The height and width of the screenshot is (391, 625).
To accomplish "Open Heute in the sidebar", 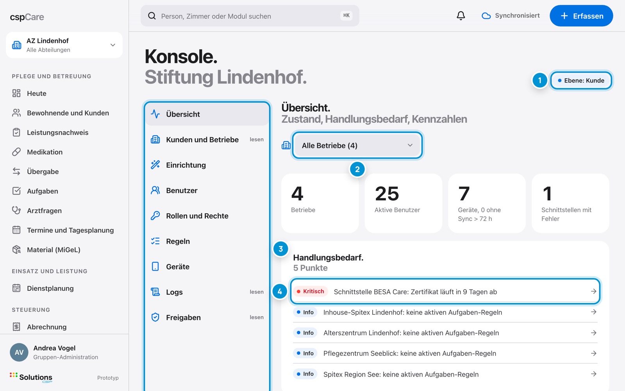I will (x=64, y=93).
